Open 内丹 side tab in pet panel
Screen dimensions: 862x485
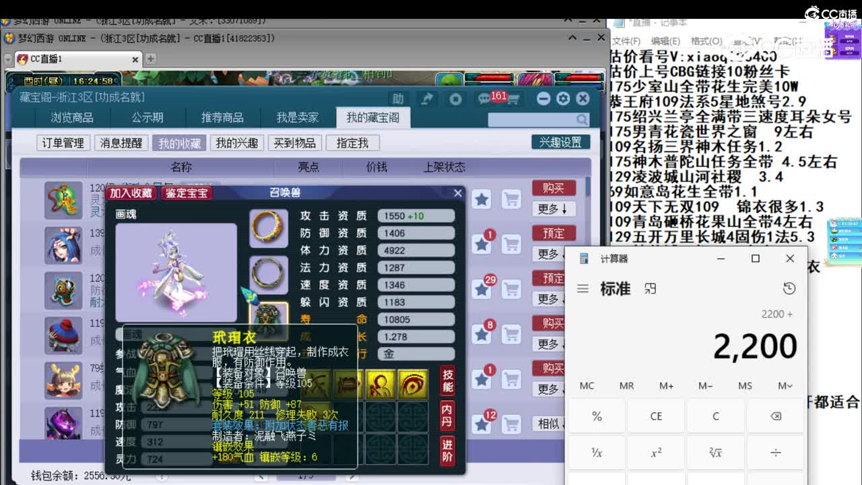pyautogui.click(x=448, y=416)
